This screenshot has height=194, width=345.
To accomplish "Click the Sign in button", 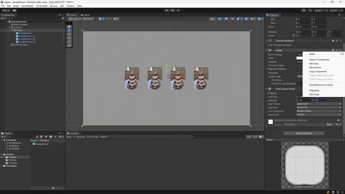I will (x=6, y=10).
